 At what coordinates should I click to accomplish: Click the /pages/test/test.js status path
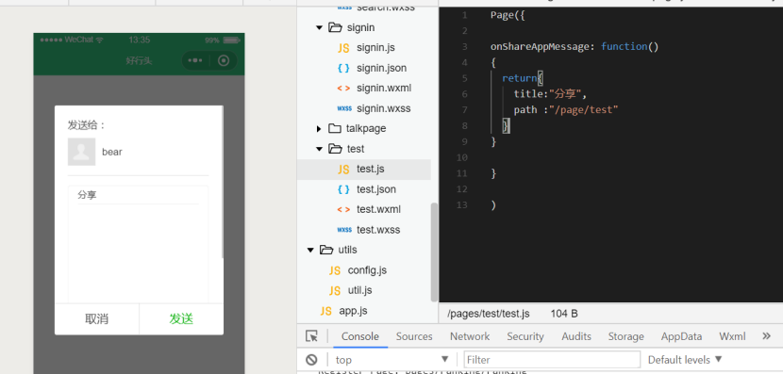coord(489,314)
